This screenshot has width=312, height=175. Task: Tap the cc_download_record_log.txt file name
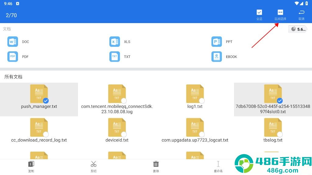click(39, 140)
